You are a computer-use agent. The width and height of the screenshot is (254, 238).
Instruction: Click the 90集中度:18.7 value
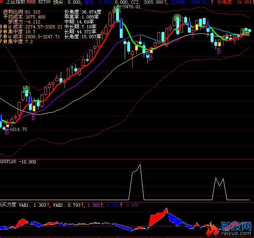(18, 32)
